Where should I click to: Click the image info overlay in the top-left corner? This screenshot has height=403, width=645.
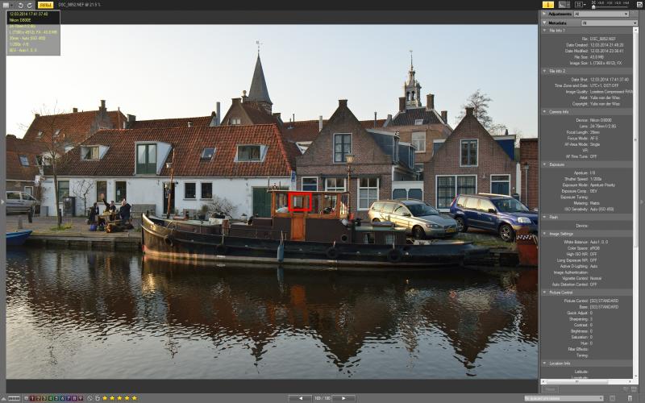33,32
